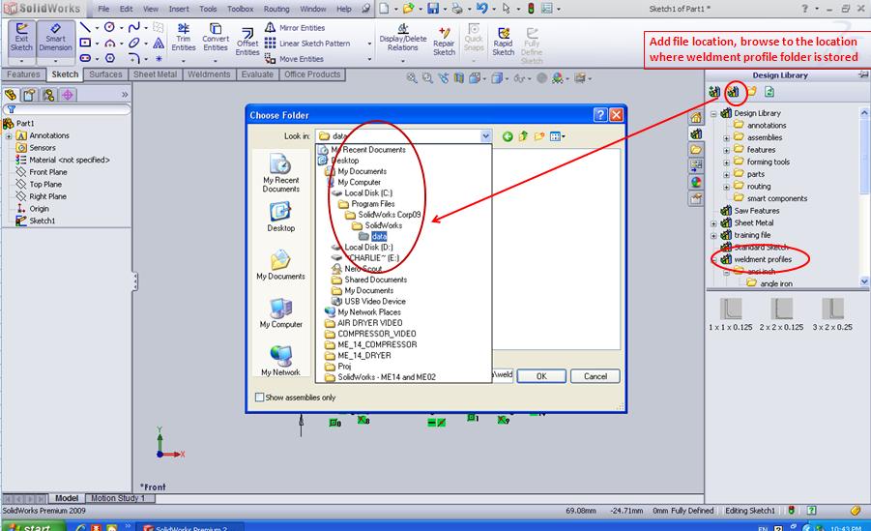The height and width of the screenshot is (531, 871).
Task: Open the Motion Study 1 tab
Action: tap(118, 498)
